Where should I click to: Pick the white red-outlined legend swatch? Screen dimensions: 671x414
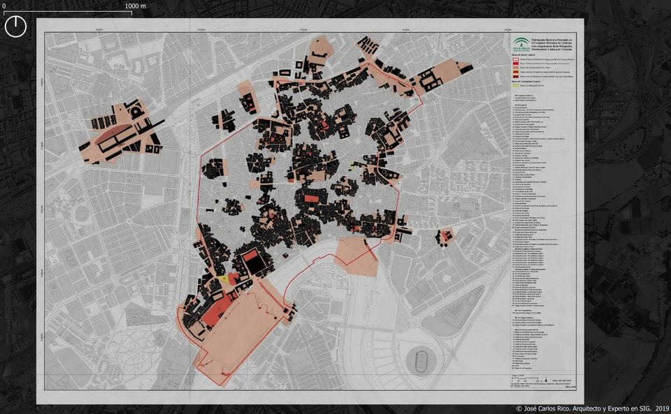(516, 60)
